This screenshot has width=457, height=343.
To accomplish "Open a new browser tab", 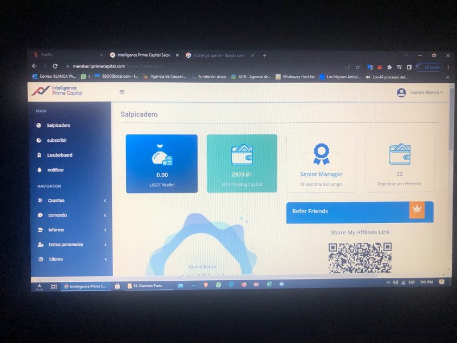I will pyautogui.click(x=264, y=55).
